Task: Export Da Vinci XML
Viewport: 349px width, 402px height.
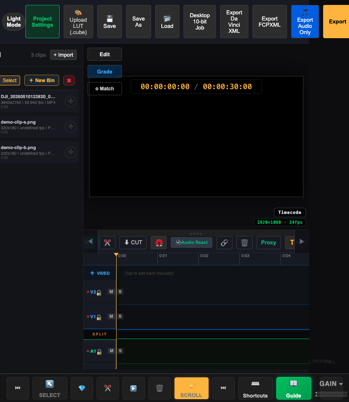Action: 234,22
